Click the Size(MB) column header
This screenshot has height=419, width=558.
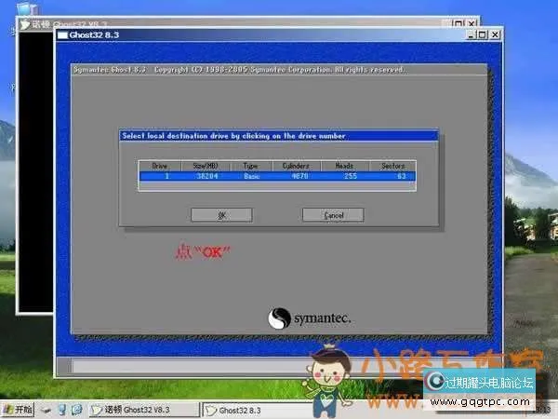pyautogui.click(x=206, y=166)
